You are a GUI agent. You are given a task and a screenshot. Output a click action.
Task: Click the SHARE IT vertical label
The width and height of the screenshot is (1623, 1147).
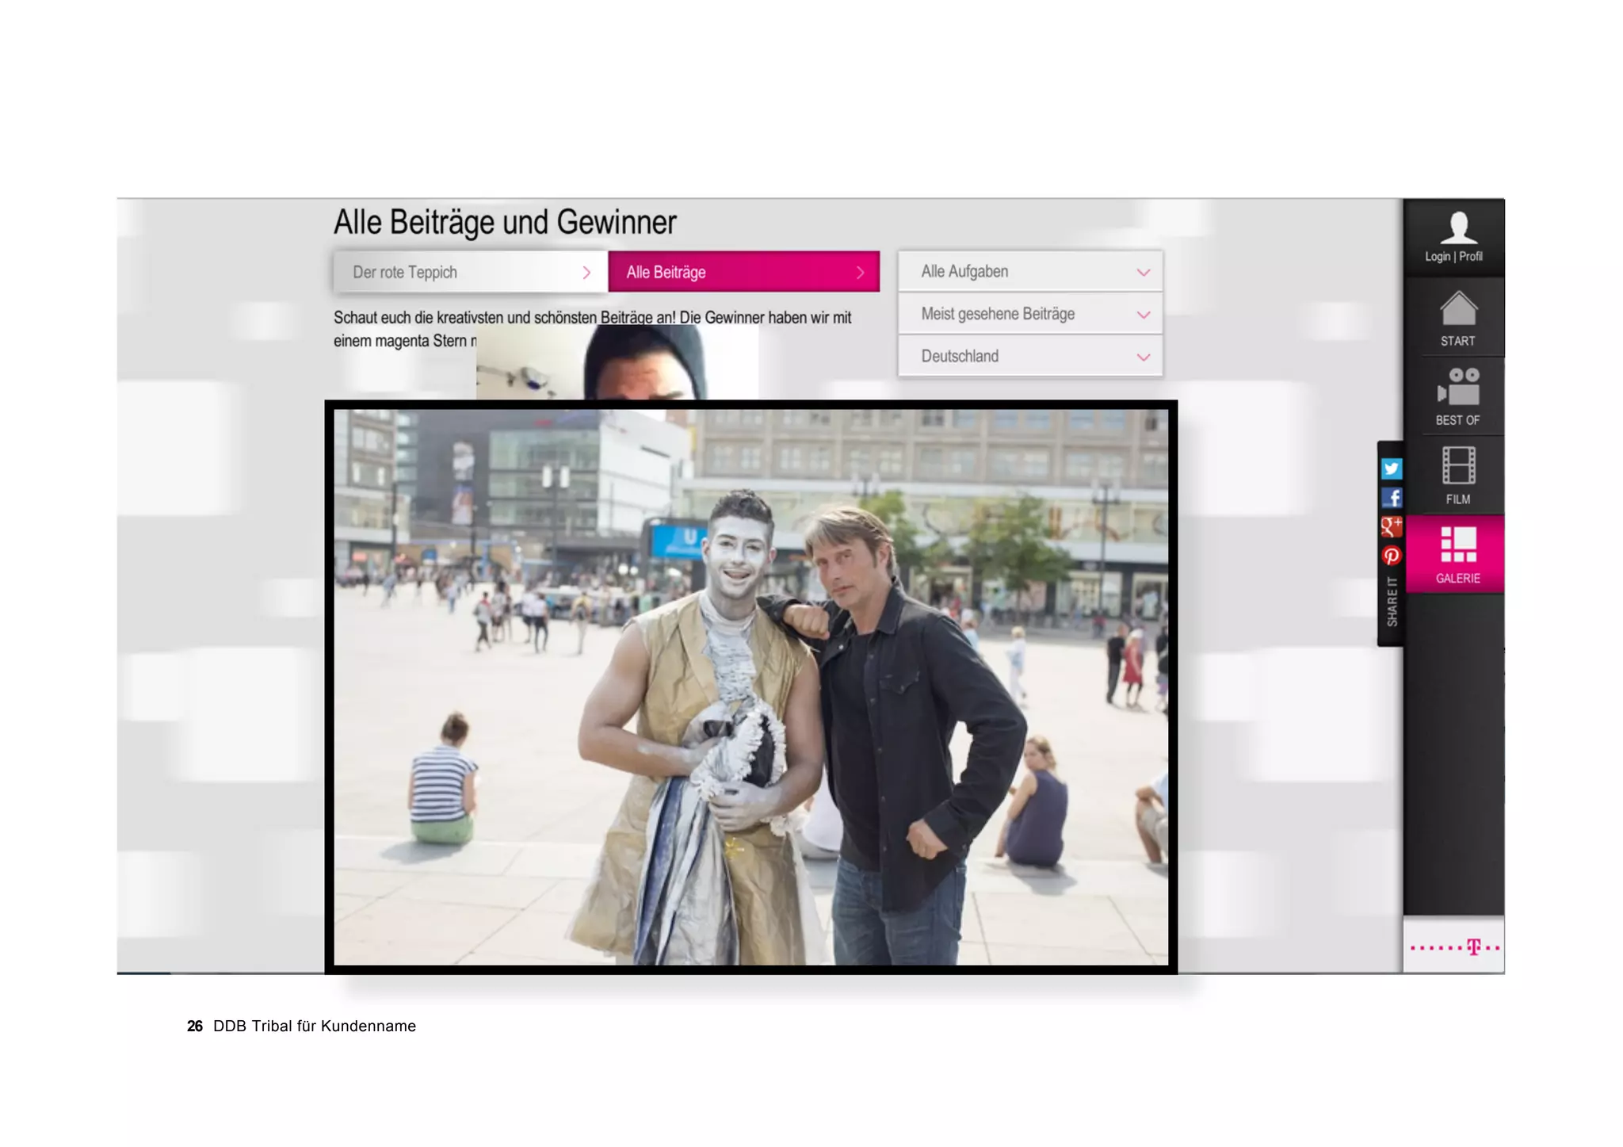click(1392, 602)
